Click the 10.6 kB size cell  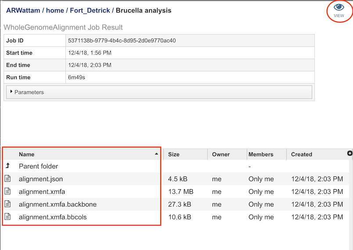[180, 217]
